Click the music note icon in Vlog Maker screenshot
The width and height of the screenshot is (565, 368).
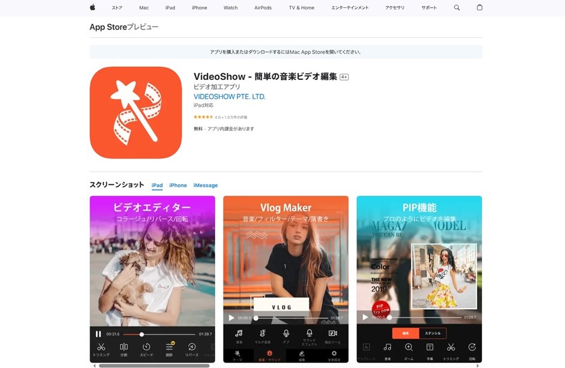[x=239, y=333]
